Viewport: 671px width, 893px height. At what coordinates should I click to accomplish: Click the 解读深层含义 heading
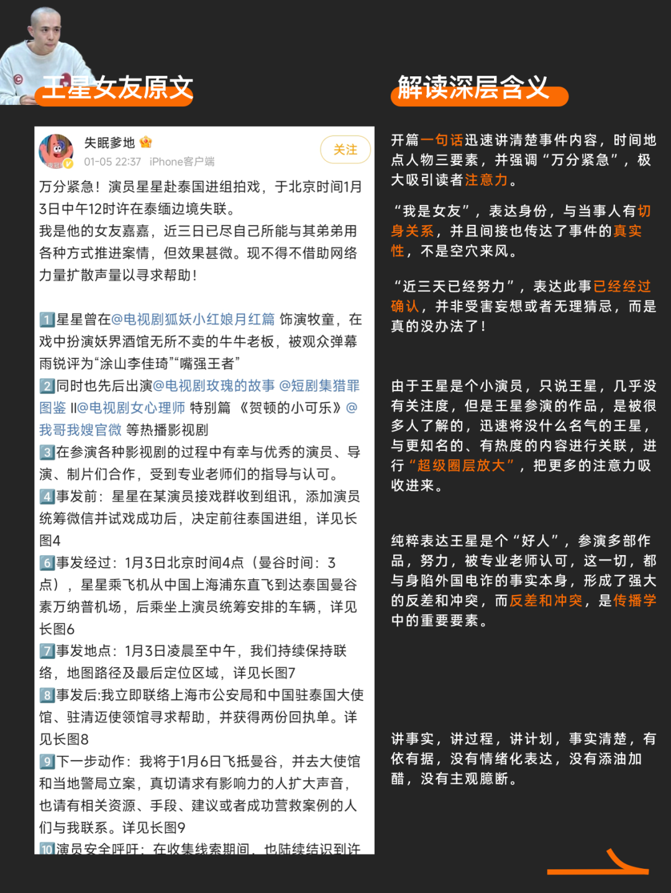click(x=473, y=88)
